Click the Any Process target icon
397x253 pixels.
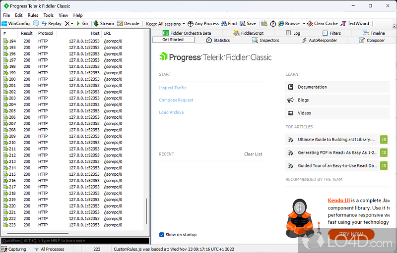[203, 23]
